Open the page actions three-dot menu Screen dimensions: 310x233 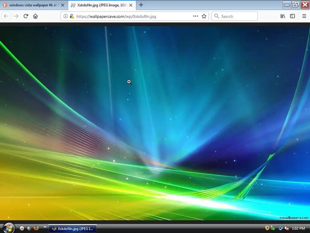[195, 16]
